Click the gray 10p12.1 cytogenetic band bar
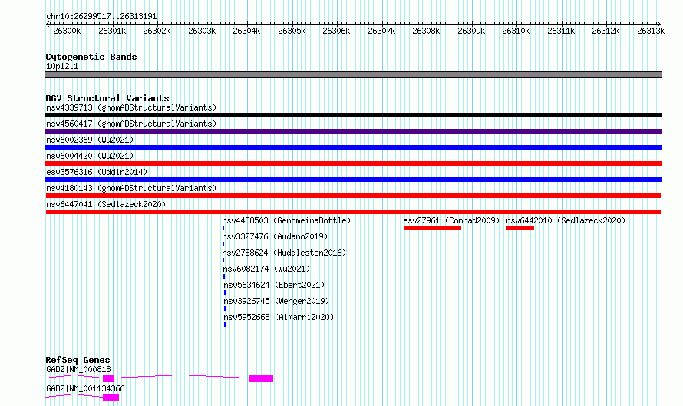 [x=353, y=74]
